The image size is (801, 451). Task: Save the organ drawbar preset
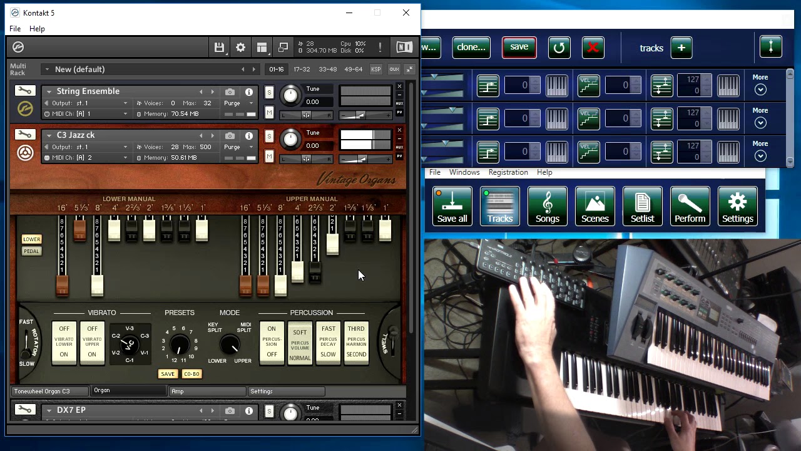click(x=168, y=374)
